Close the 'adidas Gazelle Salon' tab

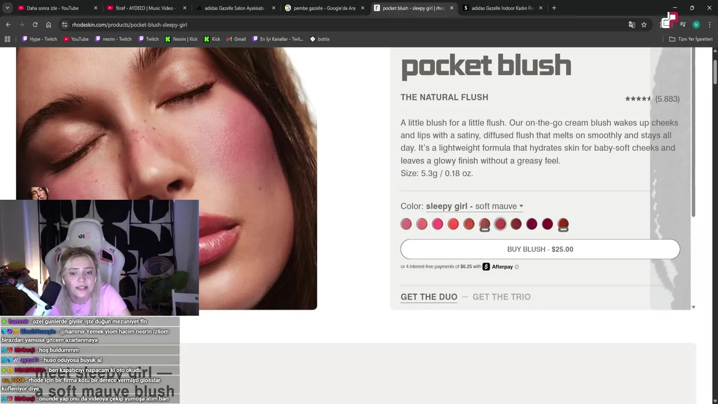pos(274,8)
